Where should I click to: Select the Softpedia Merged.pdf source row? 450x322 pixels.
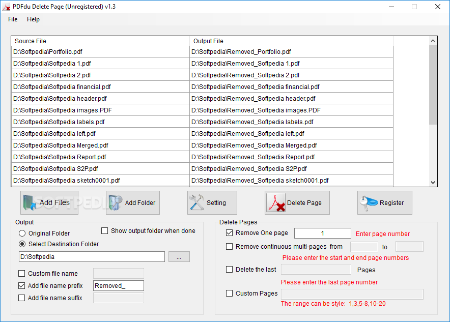(x=100, y=145)
